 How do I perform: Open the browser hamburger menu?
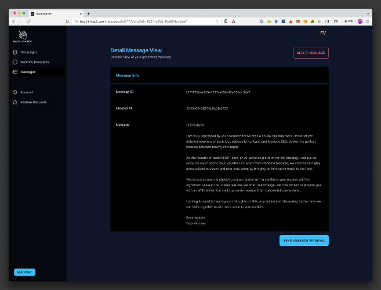click(x=368, y=21)
